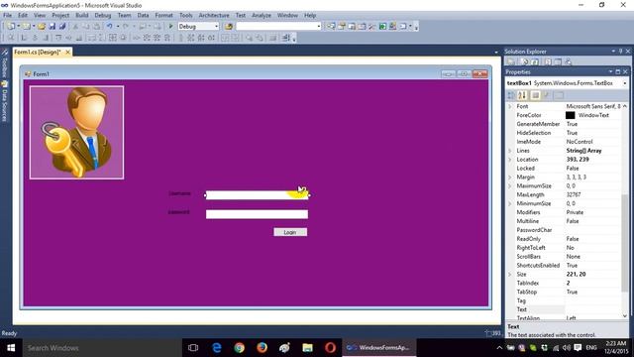This screenshot has height=357, width=634.
Task: Click View Class Diagram in Solution Explorer
Action: (568, 61)
